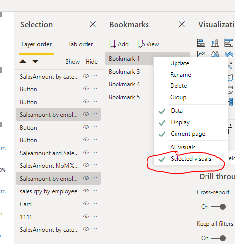Move layer down with the down arrow

click(x=35, y=61)
